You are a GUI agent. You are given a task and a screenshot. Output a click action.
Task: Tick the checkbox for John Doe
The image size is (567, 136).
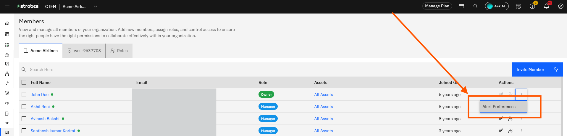click(24, 94)
